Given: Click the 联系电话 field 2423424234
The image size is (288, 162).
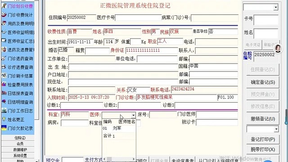Looking at the screenshot, I should 204,90.
